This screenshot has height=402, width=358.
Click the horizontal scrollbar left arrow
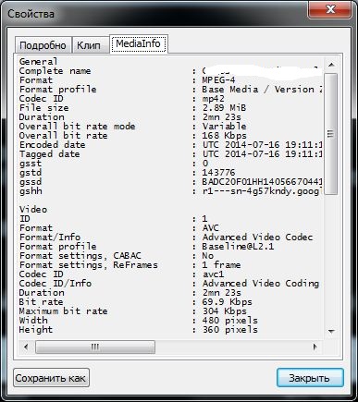[x=26, y=347]
